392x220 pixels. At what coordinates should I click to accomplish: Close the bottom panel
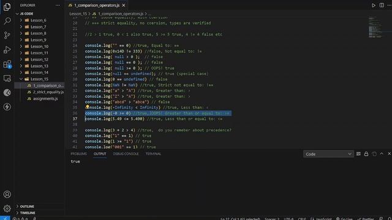click(x=389, y=154)
